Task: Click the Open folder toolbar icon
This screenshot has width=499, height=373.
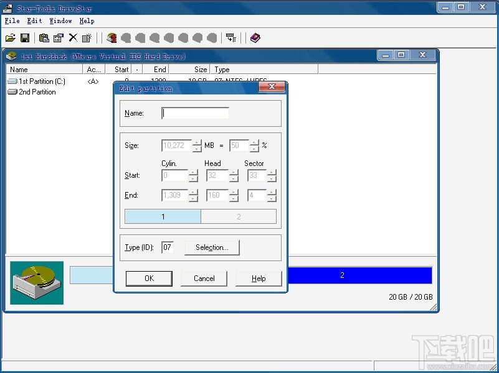Action: click(x=11, y=38)
